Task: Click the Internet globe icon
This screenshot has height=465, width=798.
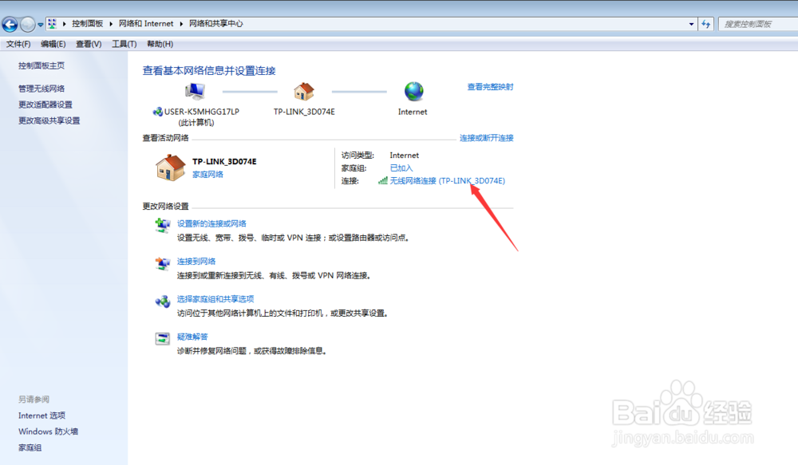Action: click(412, 90)
